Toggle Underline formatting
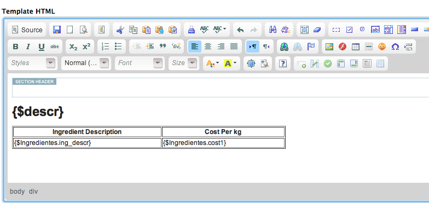The width and height of the screenshot is (429, 203). click(42, 47)
